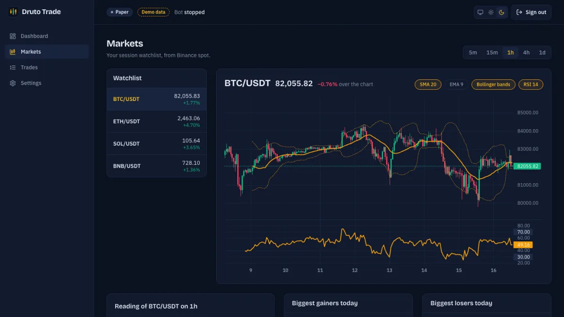This screenshot has height=317, width=564.
Task: Toggle the SMA 20 indicator
Action: tap(428, 85)
